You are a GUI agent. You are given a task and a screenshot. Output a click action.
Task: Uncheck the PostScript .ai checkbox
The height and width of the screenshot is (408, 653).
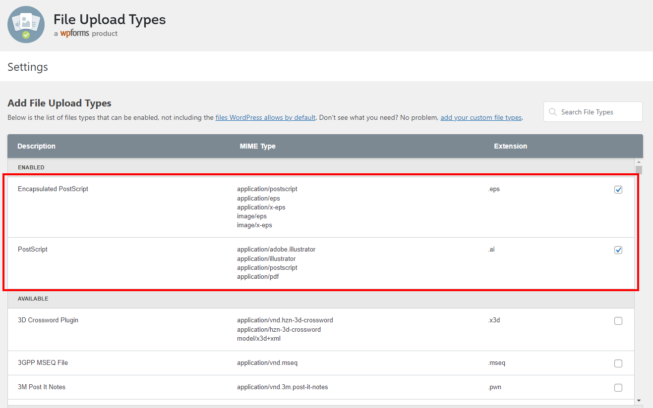point(618,250)
